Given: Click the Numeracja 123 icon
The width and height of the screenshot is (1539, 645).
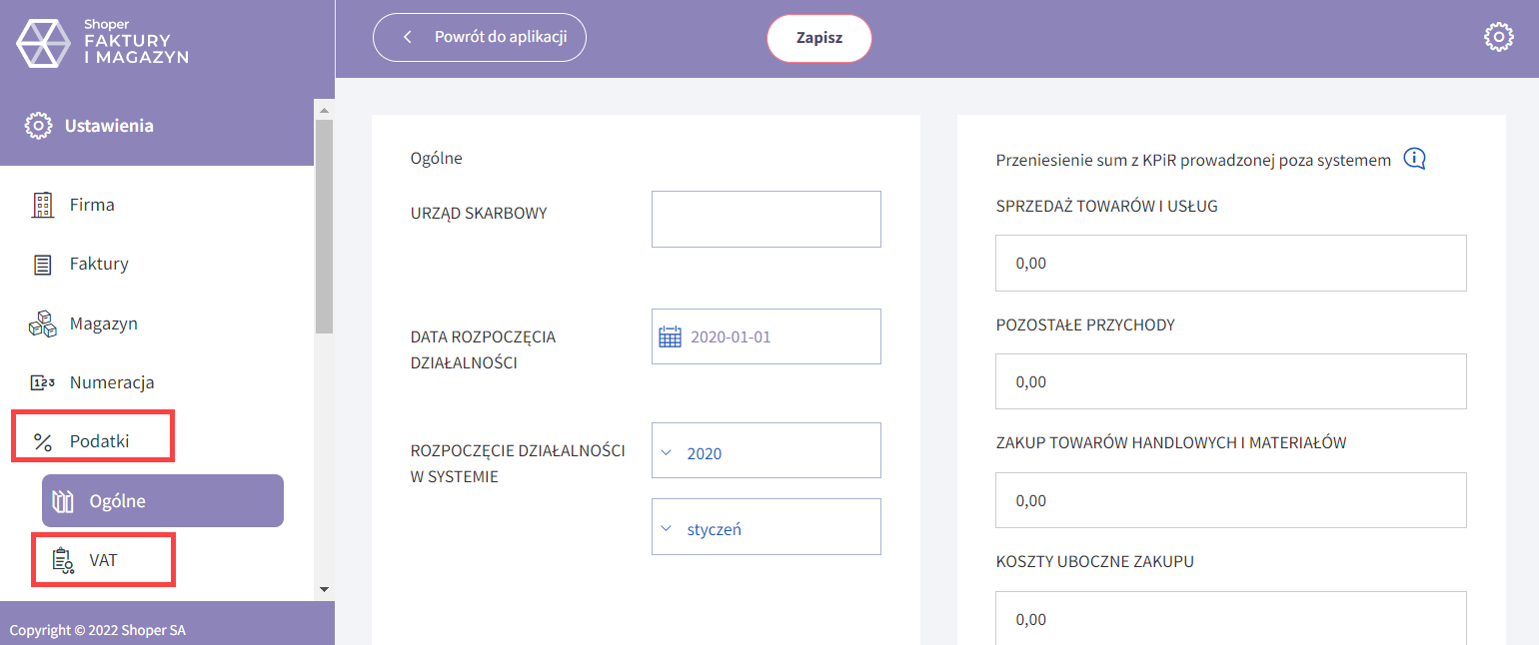Looking at the screenshot, I should click(x=43, y=382).
